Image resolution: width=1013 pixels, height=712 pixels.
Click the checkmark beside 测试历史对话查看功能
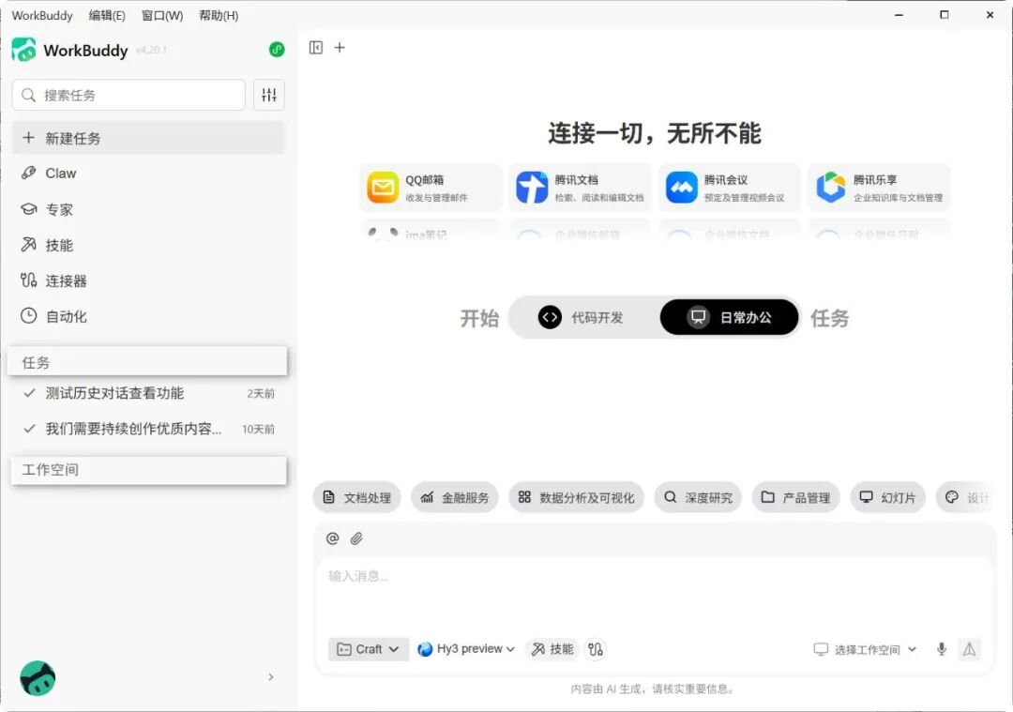point(29,393)
